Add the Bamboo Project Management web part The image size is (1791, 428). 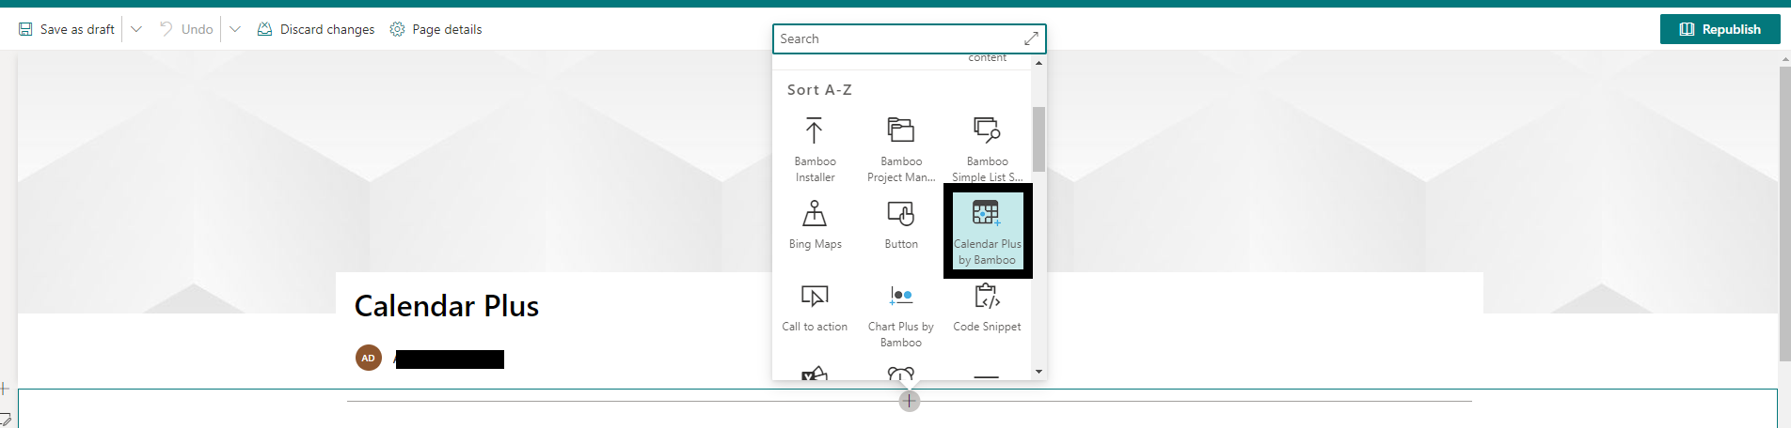901,149
